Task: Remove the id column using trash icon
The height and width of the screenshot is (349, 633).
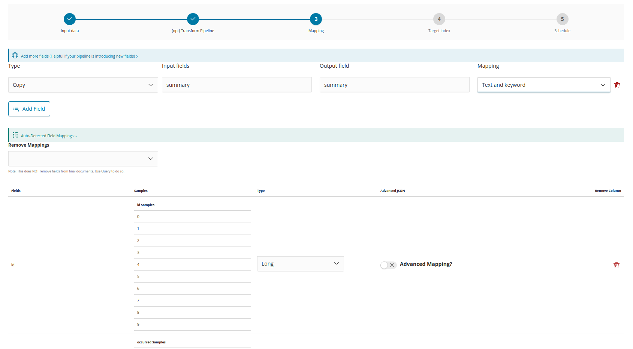Action: 617,265
